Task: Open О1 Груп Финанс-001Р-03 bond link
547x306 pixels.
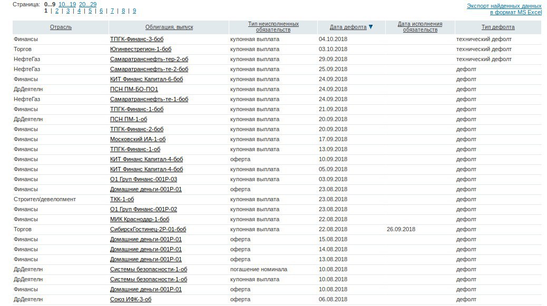Action: pyautogui.click(x=143, y=179)
